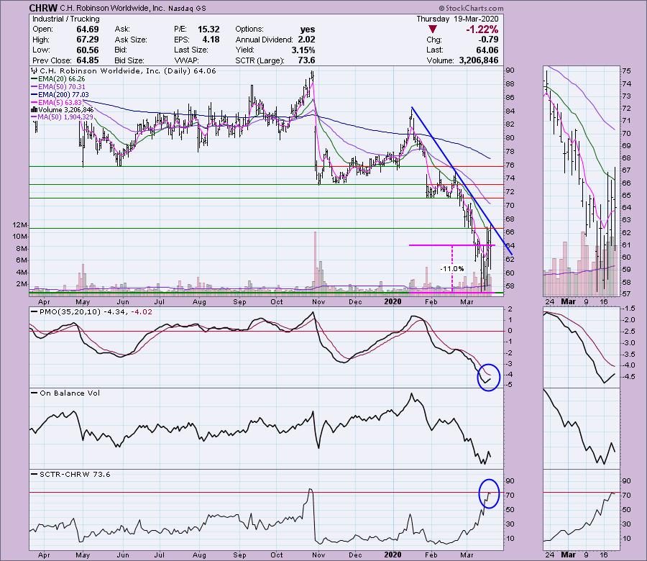Click the Low value 60.56
647x561 pixels.
(x=88, y=50)
